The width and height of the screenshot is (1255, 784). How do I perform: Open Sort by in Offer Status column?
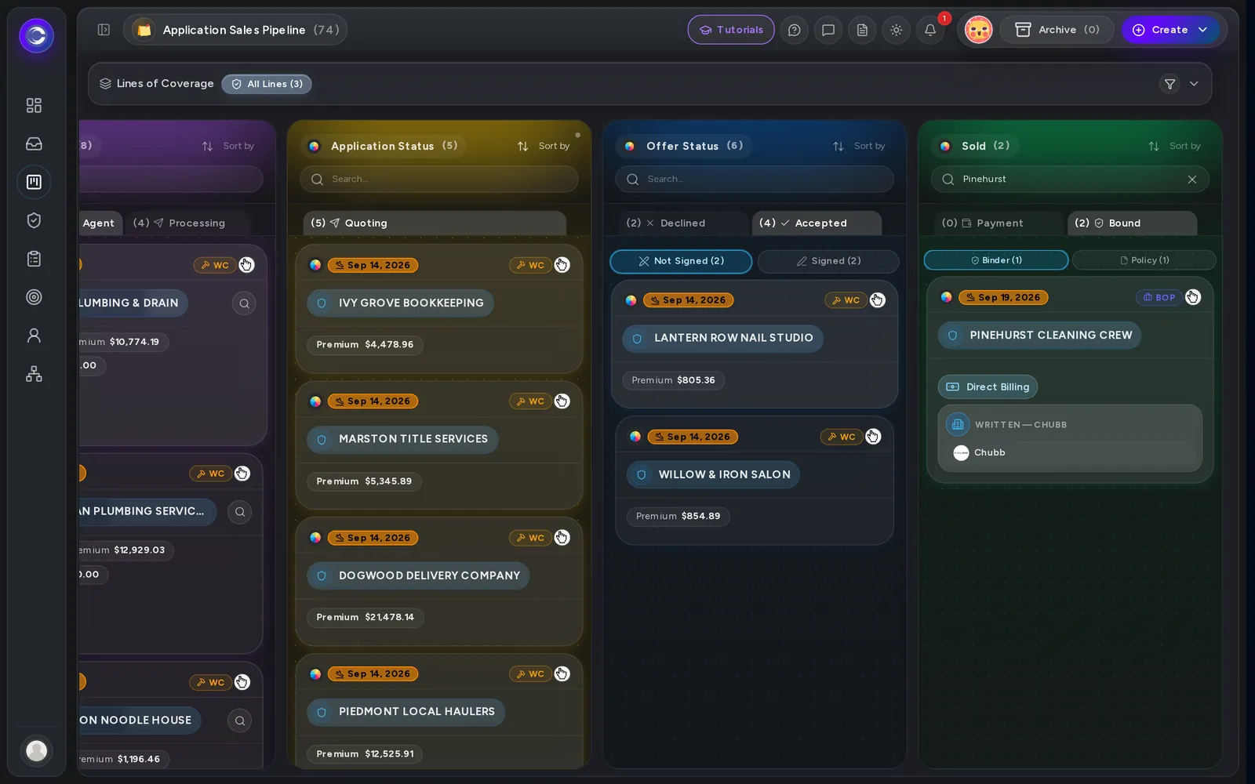point(859,146)
